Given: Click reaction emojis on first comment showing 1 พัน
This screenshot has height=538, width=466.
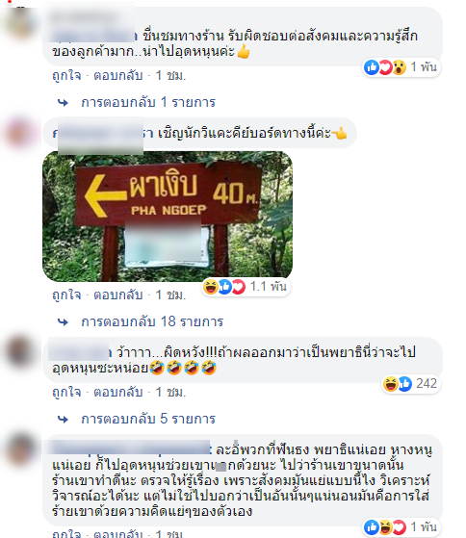Looking at the screenshot, I should pyautogui.click(x=401, y=67).
